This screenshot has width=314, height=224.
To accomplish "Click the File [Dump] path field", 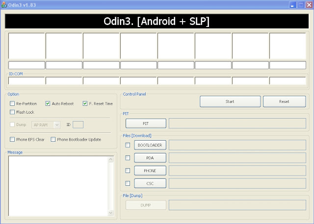I will pyautogui.click(x=237, y=205).
